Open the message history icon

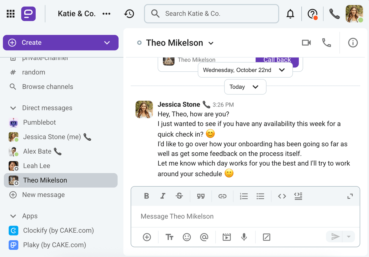(x=129, y=14)
